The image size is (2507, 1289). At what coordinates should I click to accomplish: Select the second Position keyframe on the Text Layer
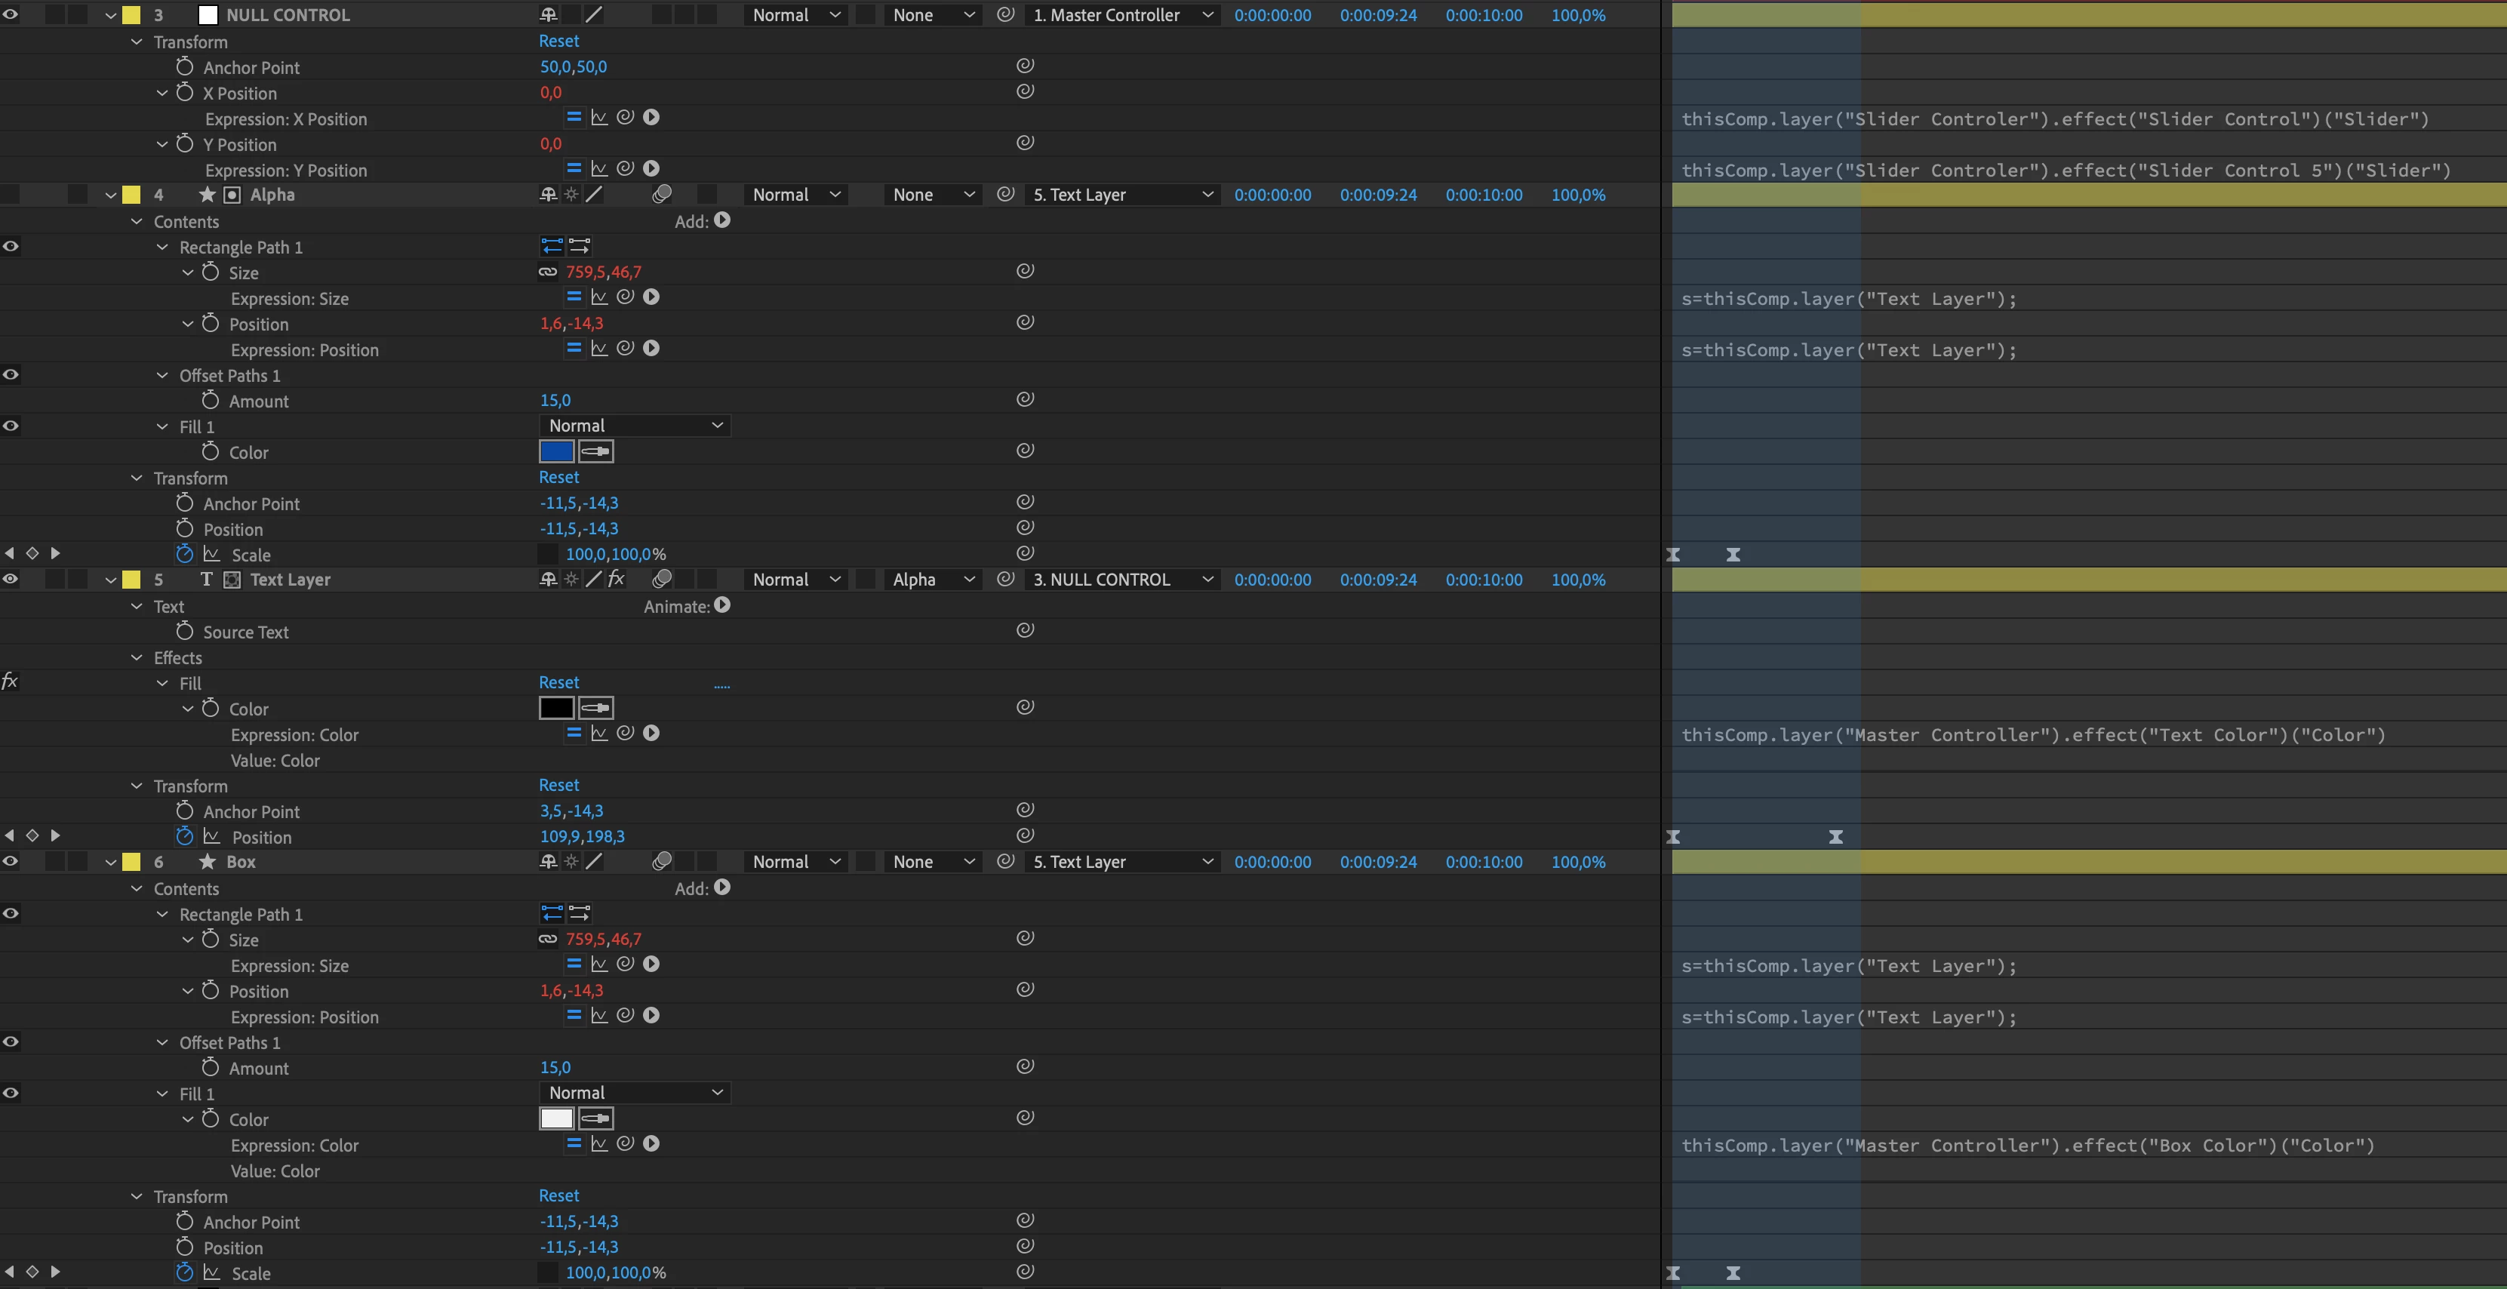(x=1835, y=836)
